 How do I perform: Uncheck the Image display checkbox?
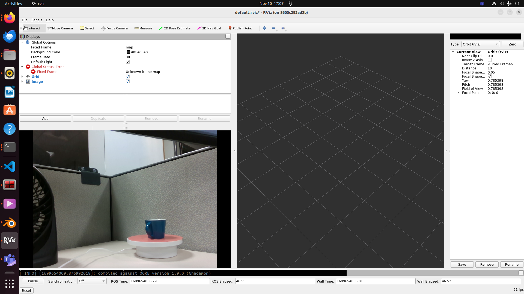click(x=128, y=82)
